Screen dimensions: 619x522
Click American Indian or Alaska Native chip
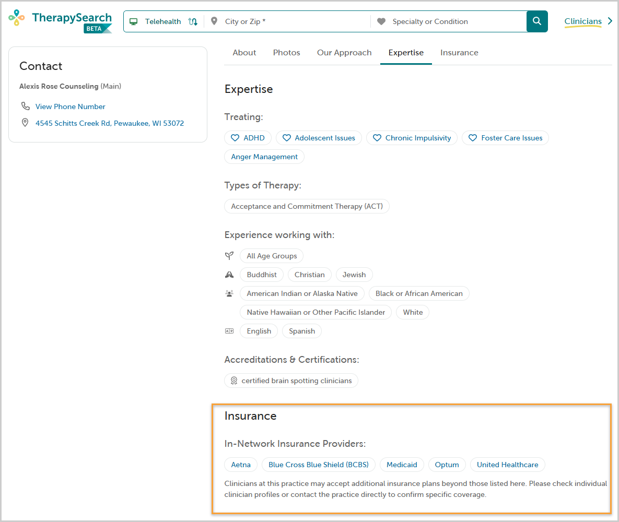[x=302, y=293]
